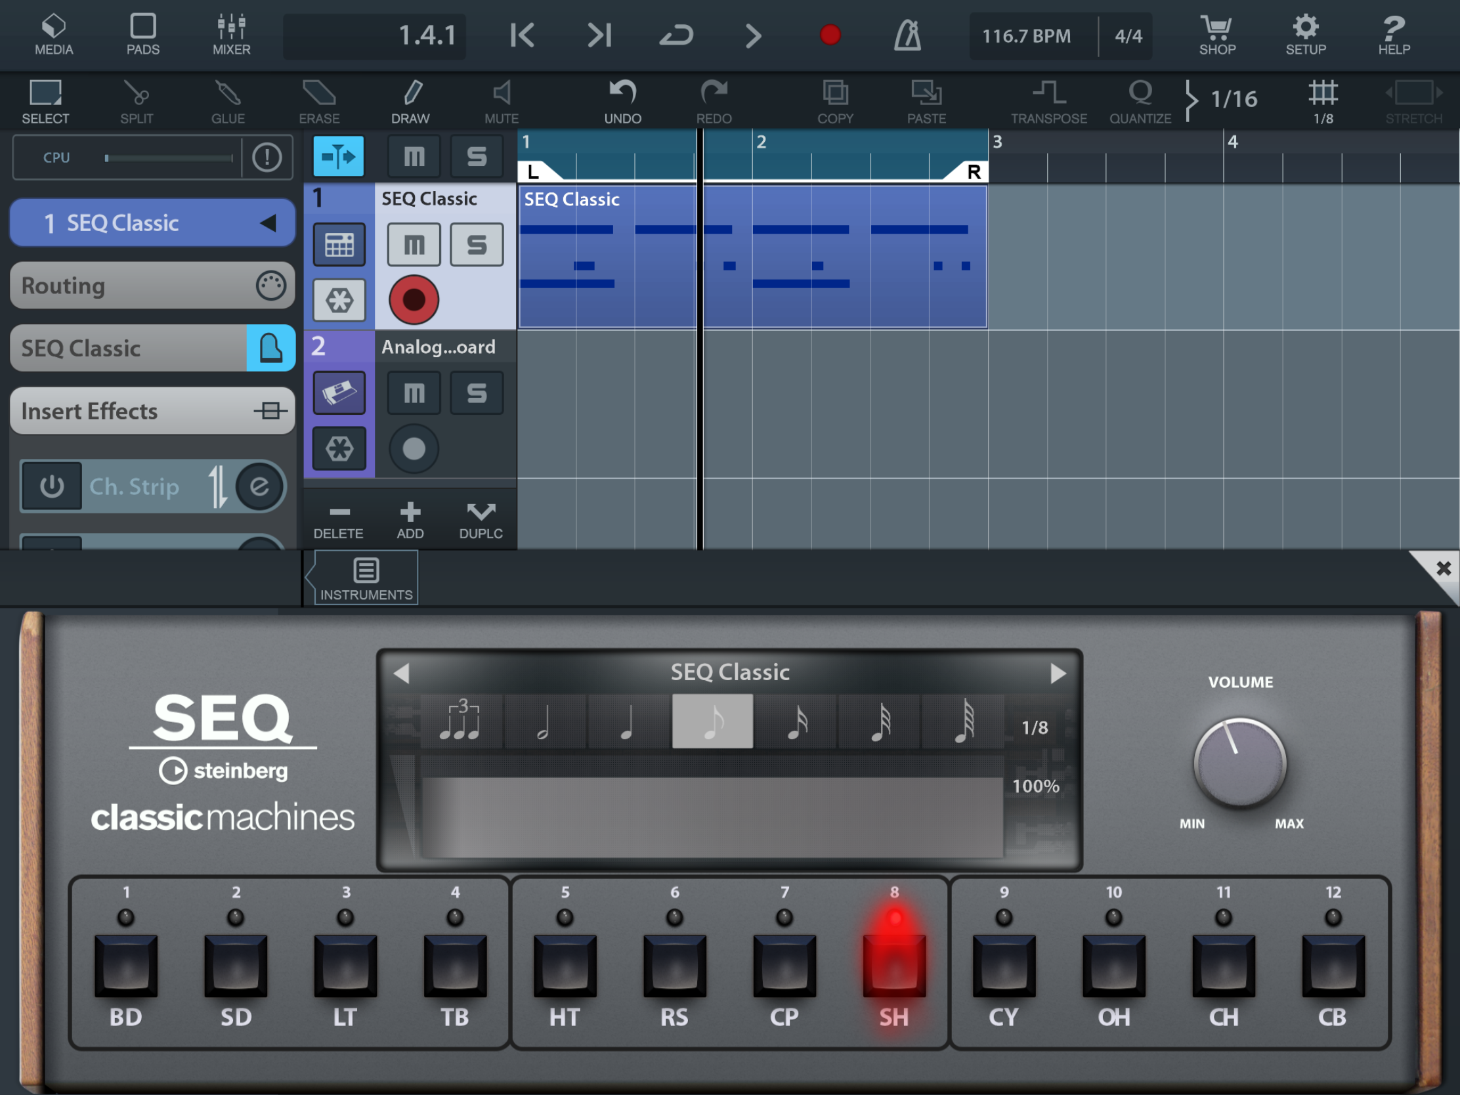Click the 1.4.1 position display
This screenshot has height=1095, width=1460.
374,35
